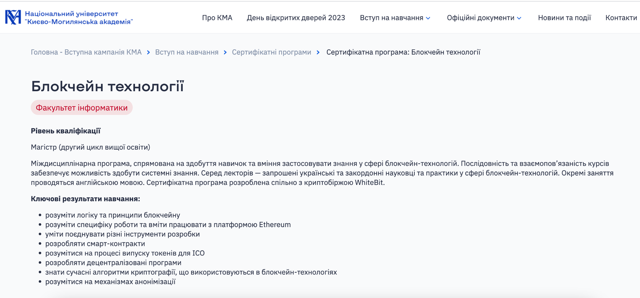This screenshot has width=640, height=298.
Task: Click the Вступ на навчання breadcrumb link
Action: click(x=187, y=52)
